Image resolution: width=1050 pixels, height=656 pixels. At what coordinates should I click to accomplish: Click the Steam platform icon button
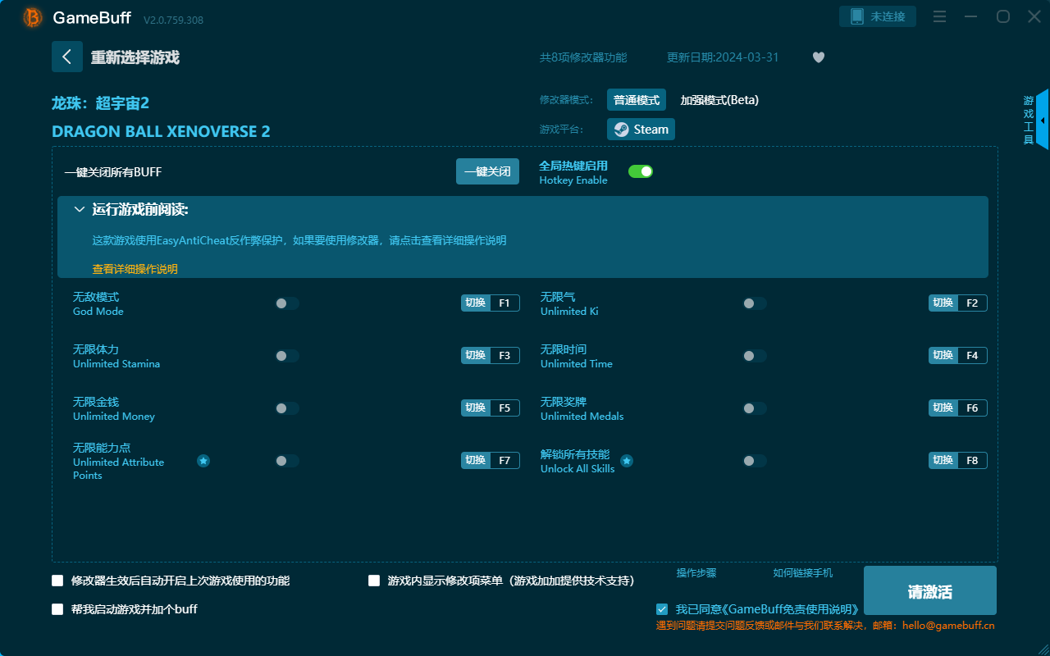pos(641,129)
